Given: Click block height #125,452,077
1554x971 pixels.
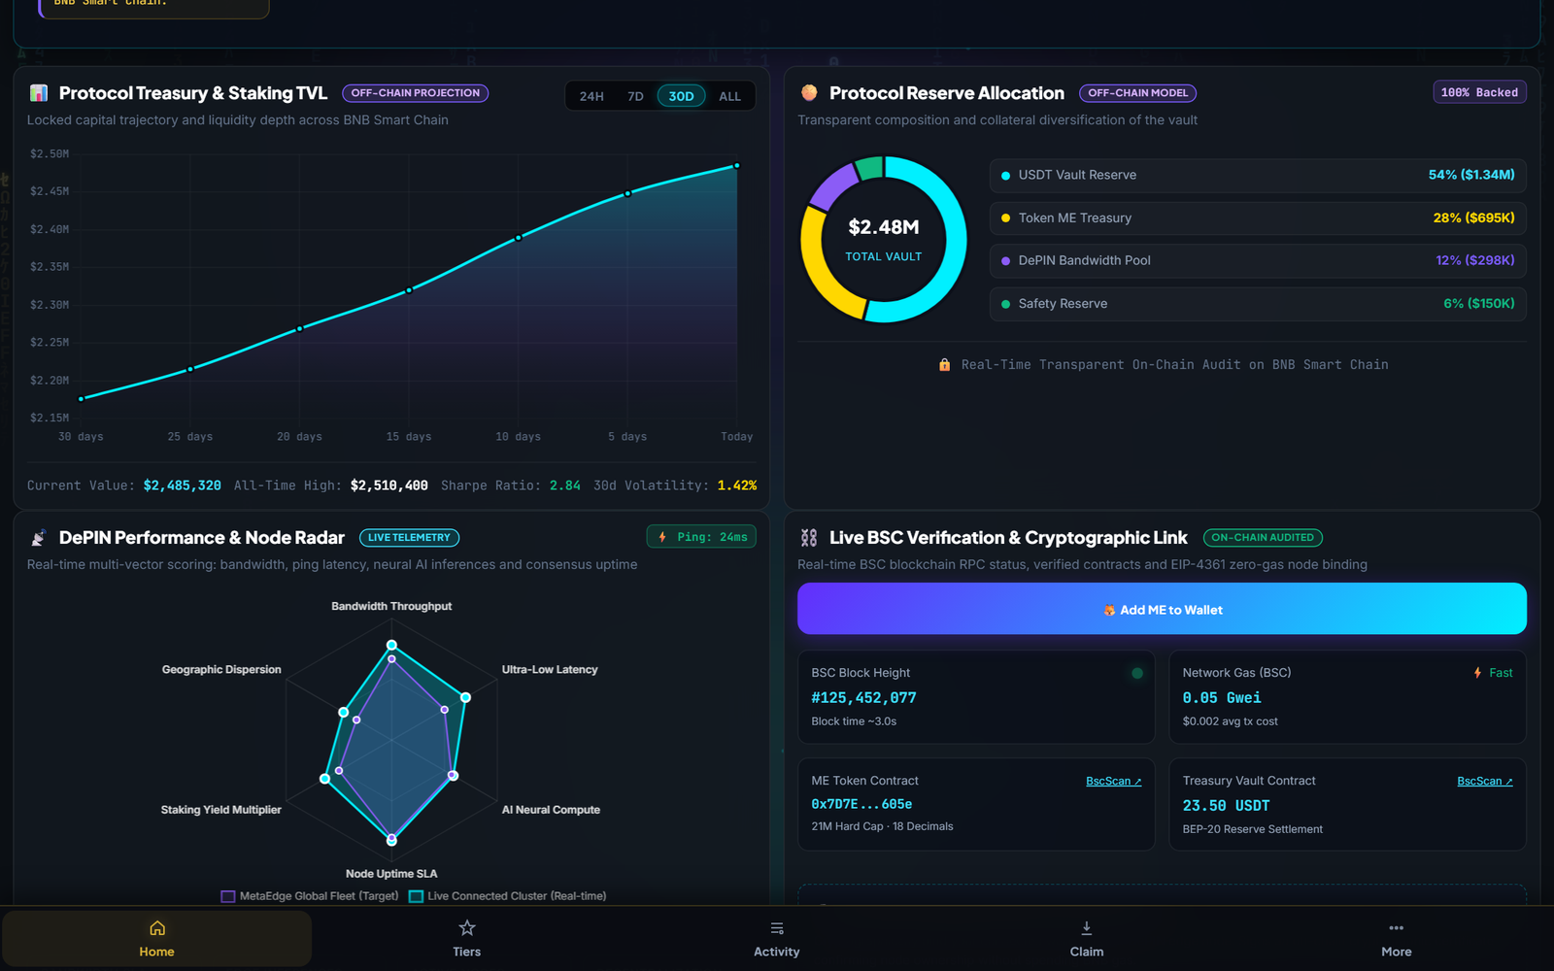Looking at the screenshot, I should (863, 698).
